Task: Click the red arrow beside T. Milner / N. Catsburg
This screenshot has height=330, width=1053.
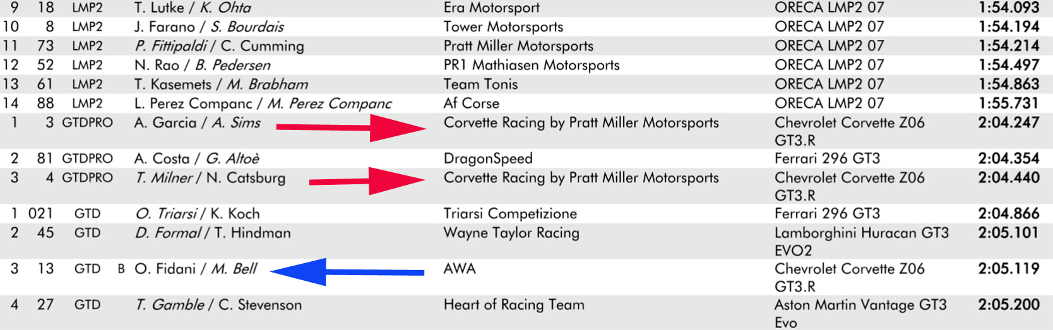Action: (367, 181)
